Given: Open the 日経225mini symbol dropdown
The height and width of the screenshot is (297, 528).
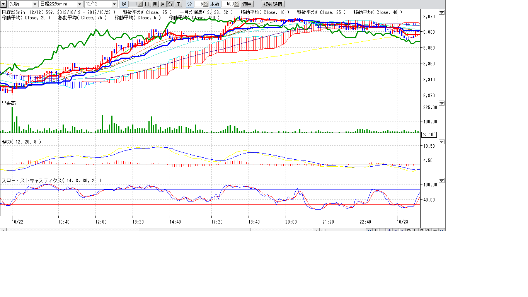Looking at the screenshot, I should click(x=80, y=4).
